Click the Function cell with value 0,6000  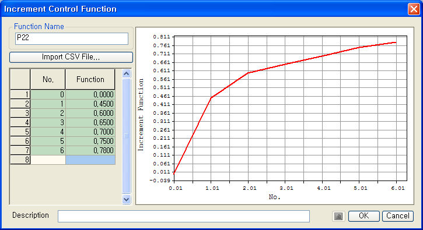click(x=90, y=113)
